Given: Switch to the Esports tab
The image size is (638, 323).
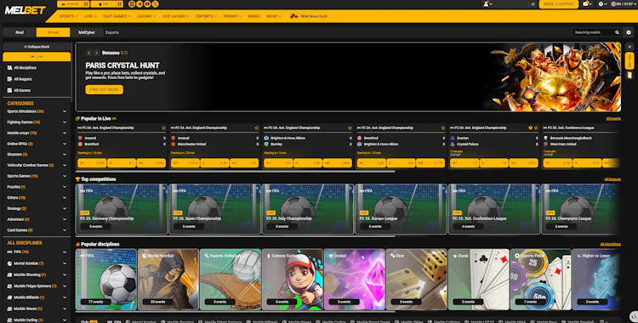Looking at the screenshot, I should pos(112,32).
